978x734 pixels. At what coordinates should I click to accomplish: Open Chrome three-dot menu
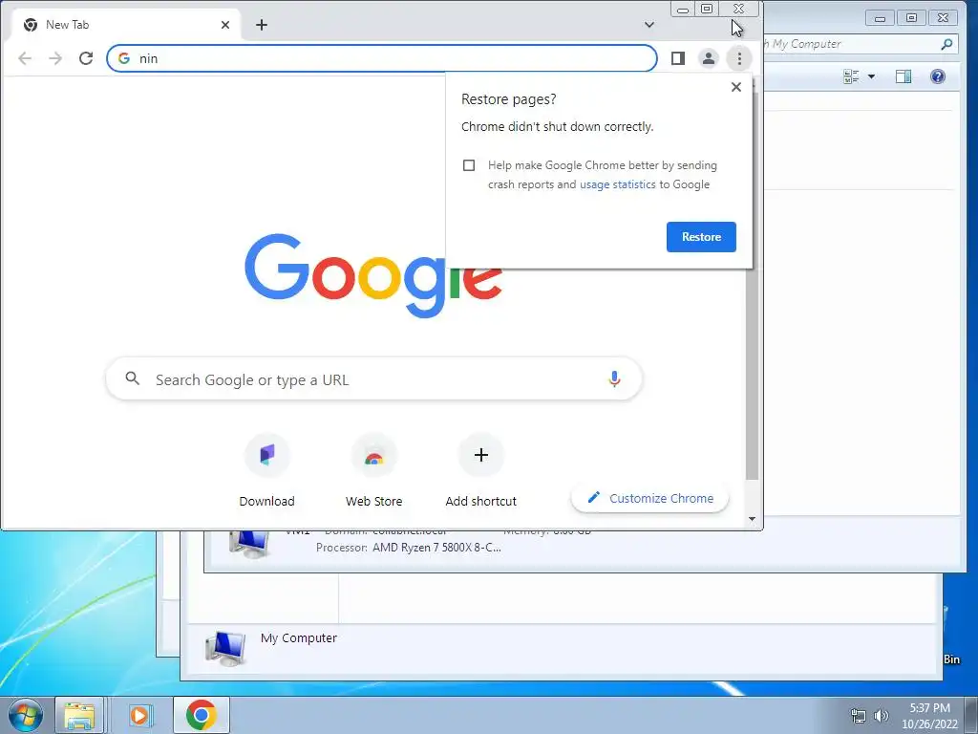[x=739, y=58]
